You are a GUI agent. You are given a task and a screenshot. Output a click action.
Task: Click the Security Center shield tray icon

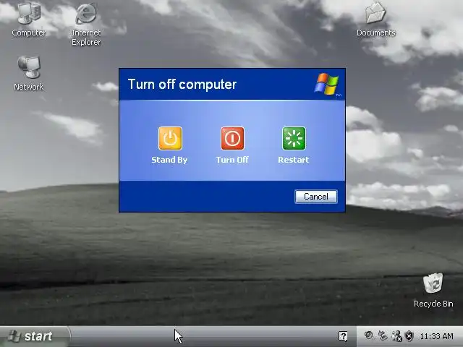tap(409, 336)
